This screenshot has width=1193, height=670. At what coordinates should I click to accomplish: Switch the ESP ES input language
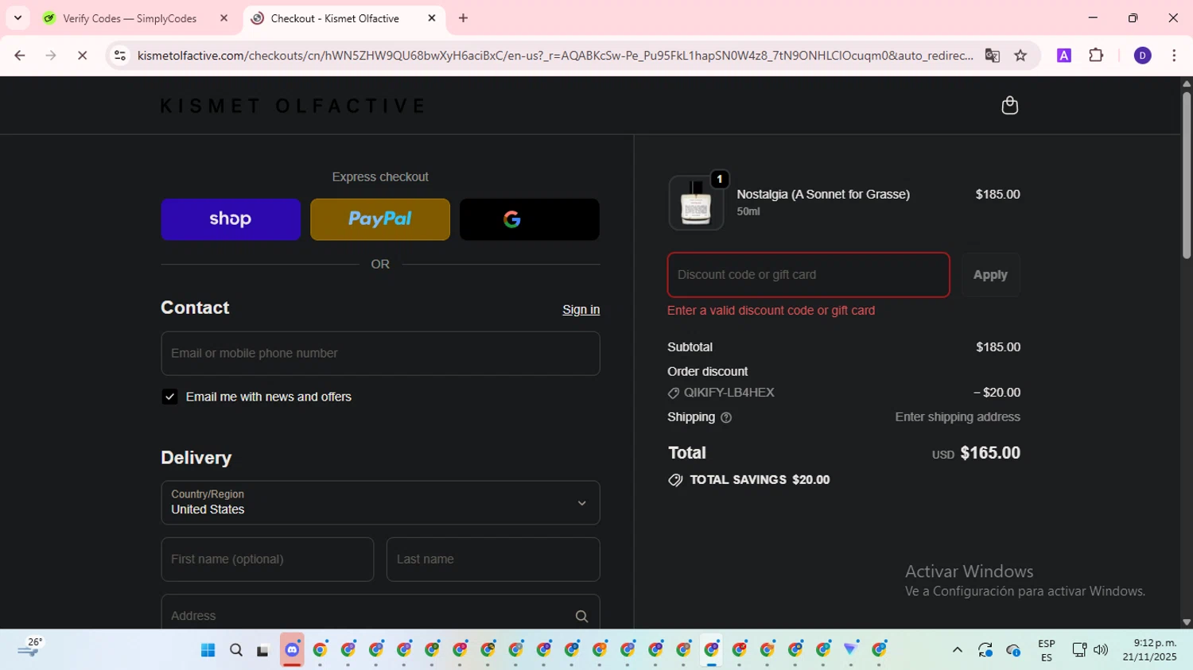[x=1047, y=650]
